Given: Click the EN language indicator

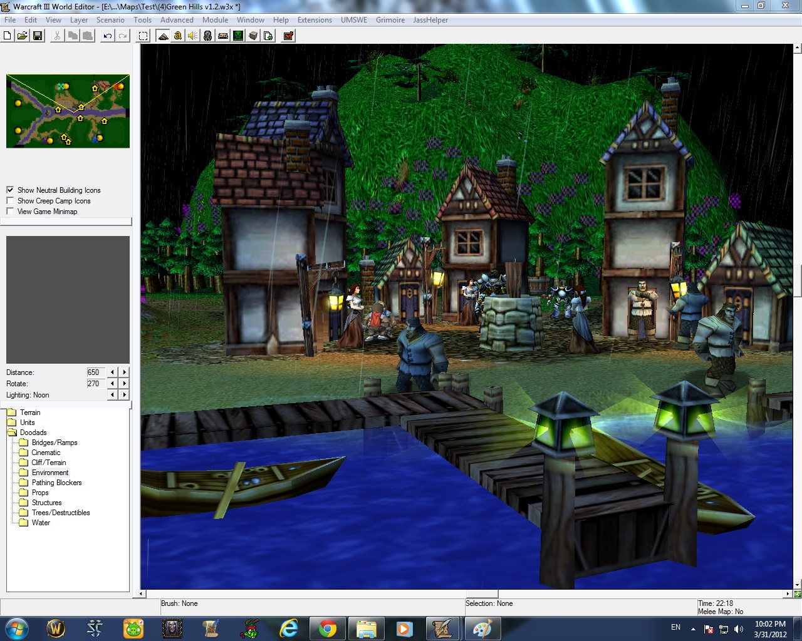Looking at the screenshot, I should coord(675,627).
